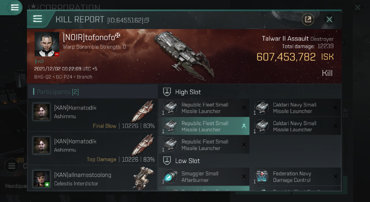Image resolution: width=370 pixels, height=202 pixels.
Task: View tofonofo's character portrait
Action: 47,44
